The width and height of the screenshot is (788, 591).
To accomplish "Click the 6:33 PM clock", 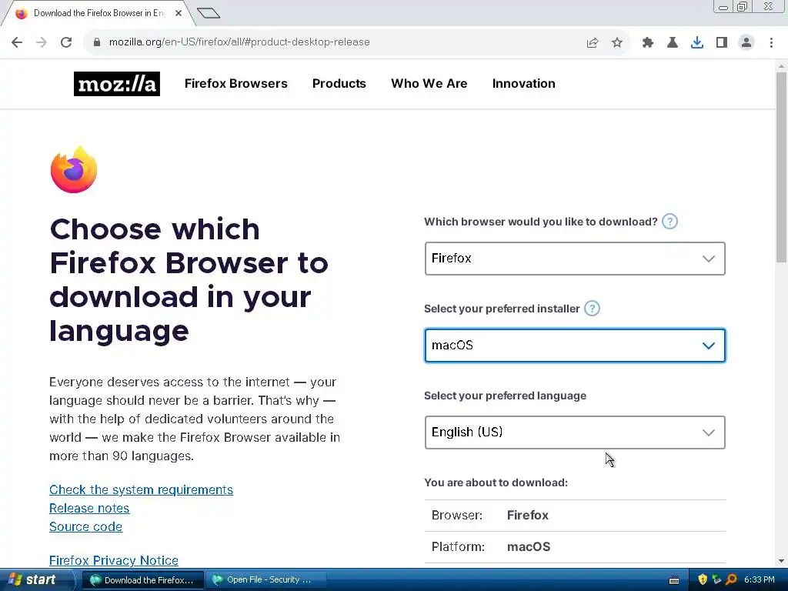I will point(760,579).
